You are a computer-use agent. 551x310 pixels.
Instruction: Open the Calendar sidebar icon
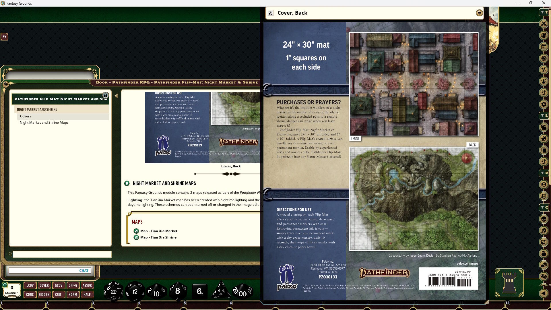pyautogui.click(x=544, y=47)
